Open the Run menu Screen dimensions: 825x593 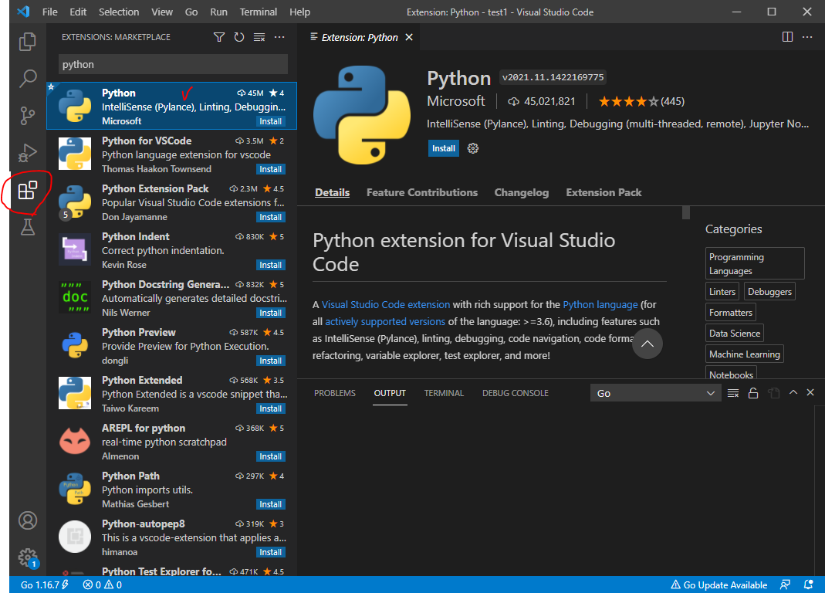click(219, 12)
